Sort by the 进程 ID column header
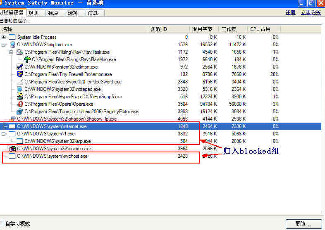The height and width of the screenshot is (230, 325). tap(169, 29)
